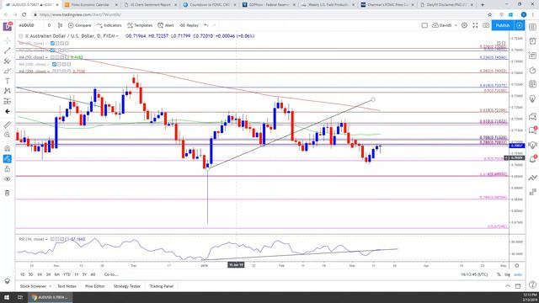Select the crosshair cursor tool
Viewport: 539px width, 303px height.
click(x=8, y=40)
